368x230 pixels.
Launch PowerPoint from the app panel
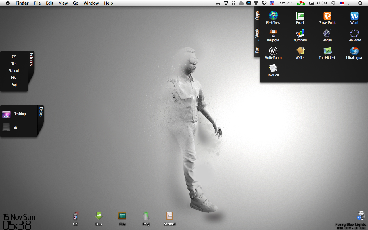tap(327, 18)
